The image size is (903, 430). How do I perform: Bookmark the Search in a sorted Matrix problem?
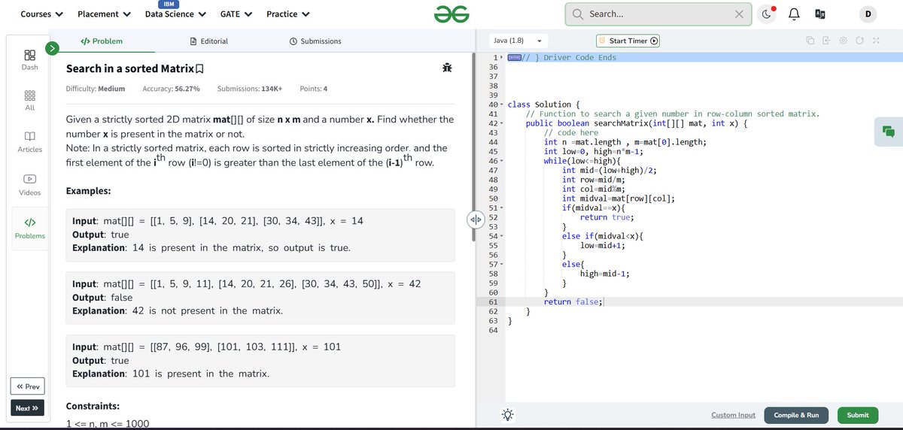point(199,69)
